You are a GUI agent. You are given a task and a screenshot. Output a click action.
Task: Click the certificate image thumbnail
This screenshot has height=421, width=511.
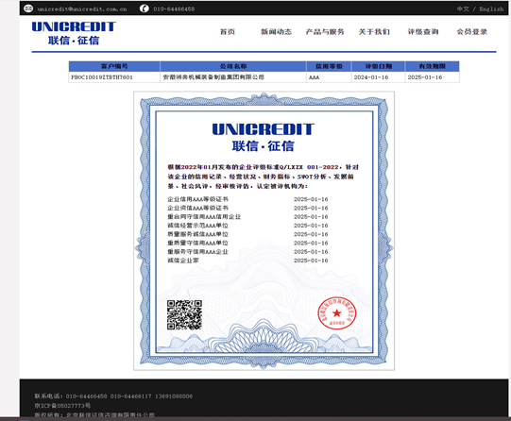coord(264,230)
